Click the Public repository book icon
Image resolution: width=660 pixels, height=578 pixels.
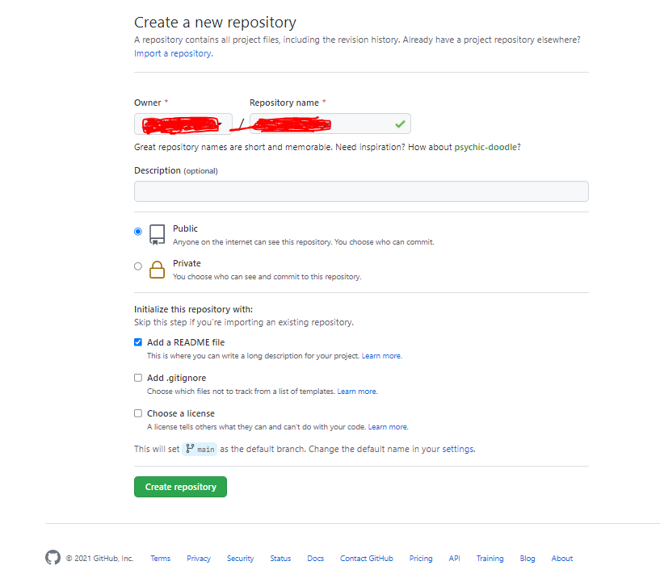[157, 235]
